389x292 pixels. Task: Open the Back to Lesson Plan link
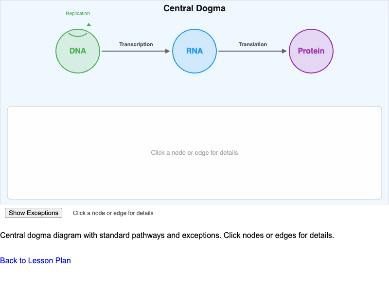pyautogui.click(x=35, y=260)
